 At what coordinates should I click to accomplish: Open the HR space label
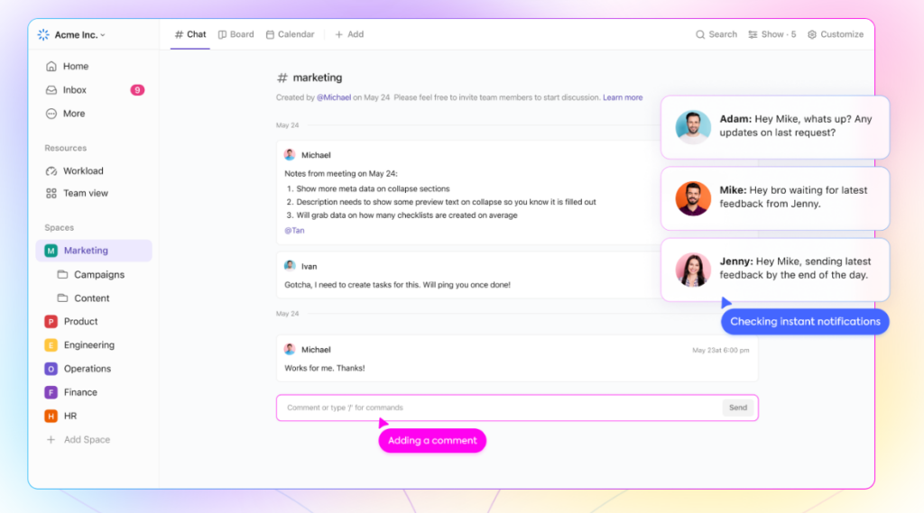[x=70, y=416]
